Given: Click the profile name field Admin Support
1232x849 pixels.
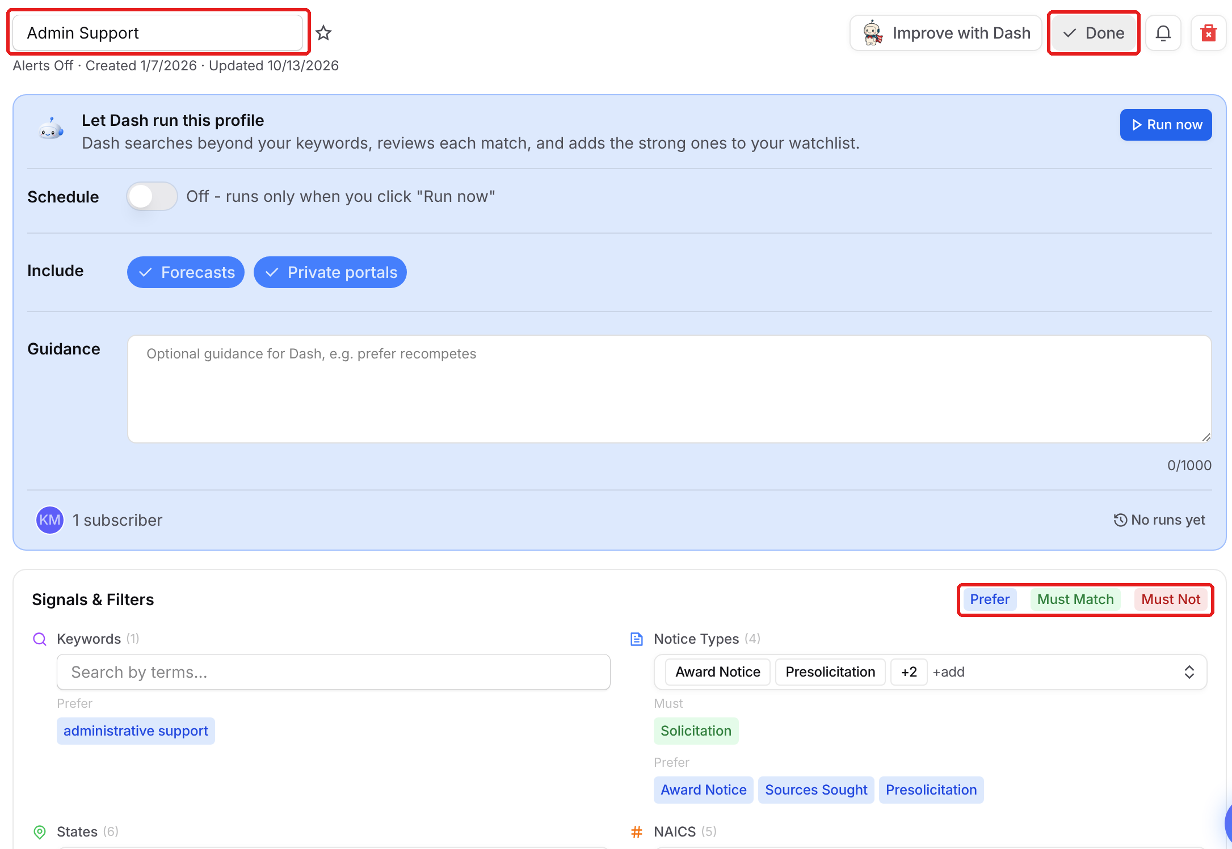Looking at the screenshot, I should pyautogui.click(x=158, y=33).
